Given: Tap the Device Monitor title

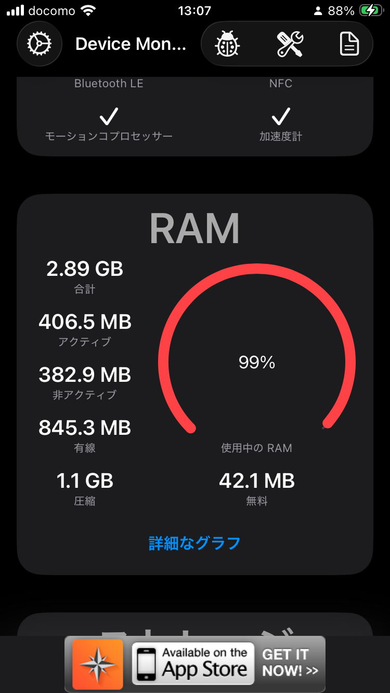Looking at the screenshot, I should pos(131,44).
